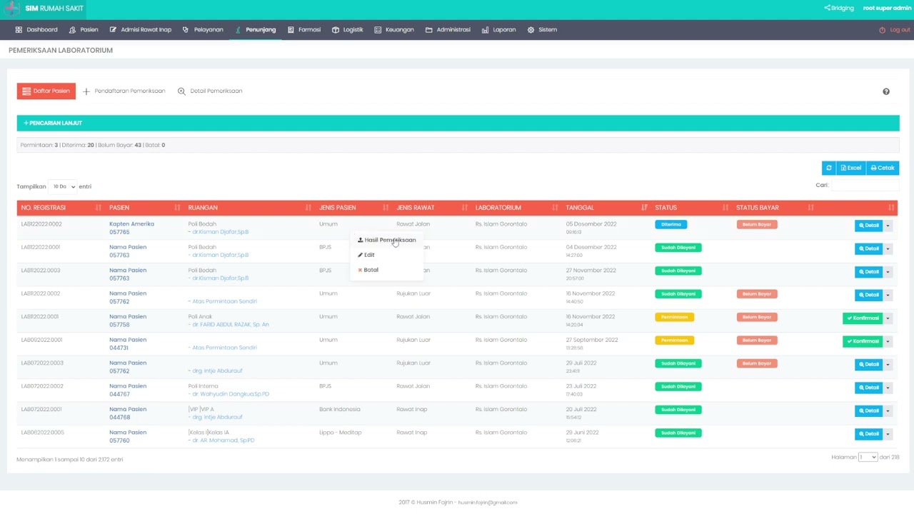Open the Logistik menu
The image size is (914, 514).
click(x=348, y=30)
